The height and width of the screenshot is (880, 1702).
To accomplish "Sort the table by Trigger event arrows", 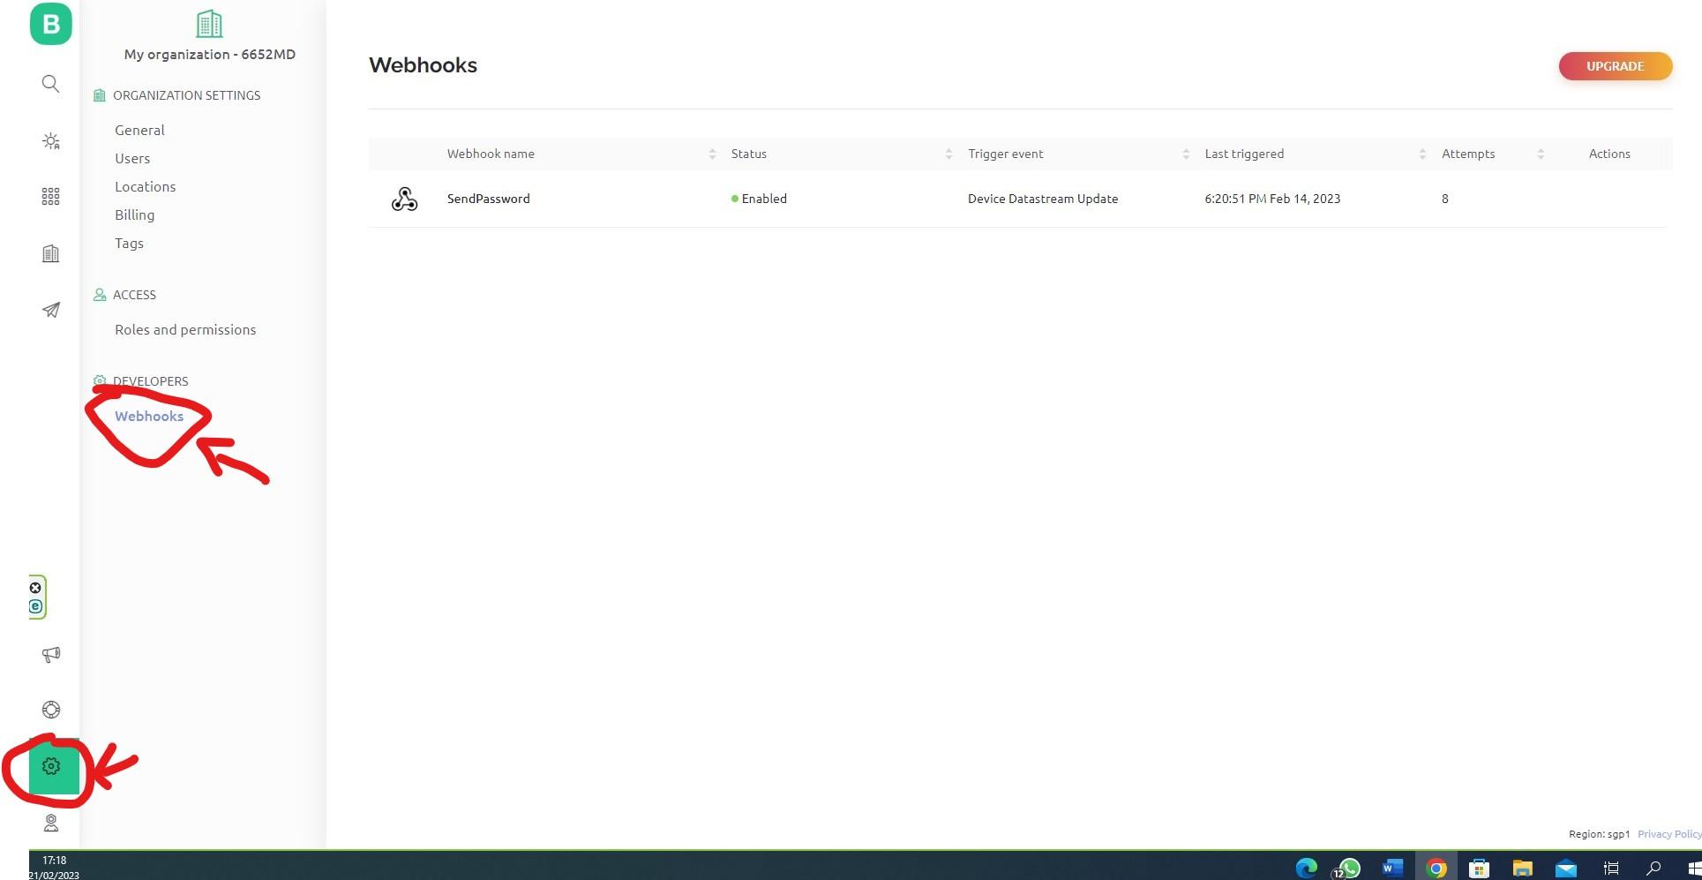I will point(1186,154).
